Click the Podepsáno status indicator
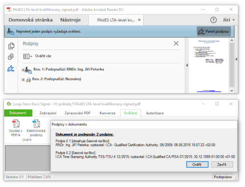Screen dimensions: 245x187 [x=223, y=177]
